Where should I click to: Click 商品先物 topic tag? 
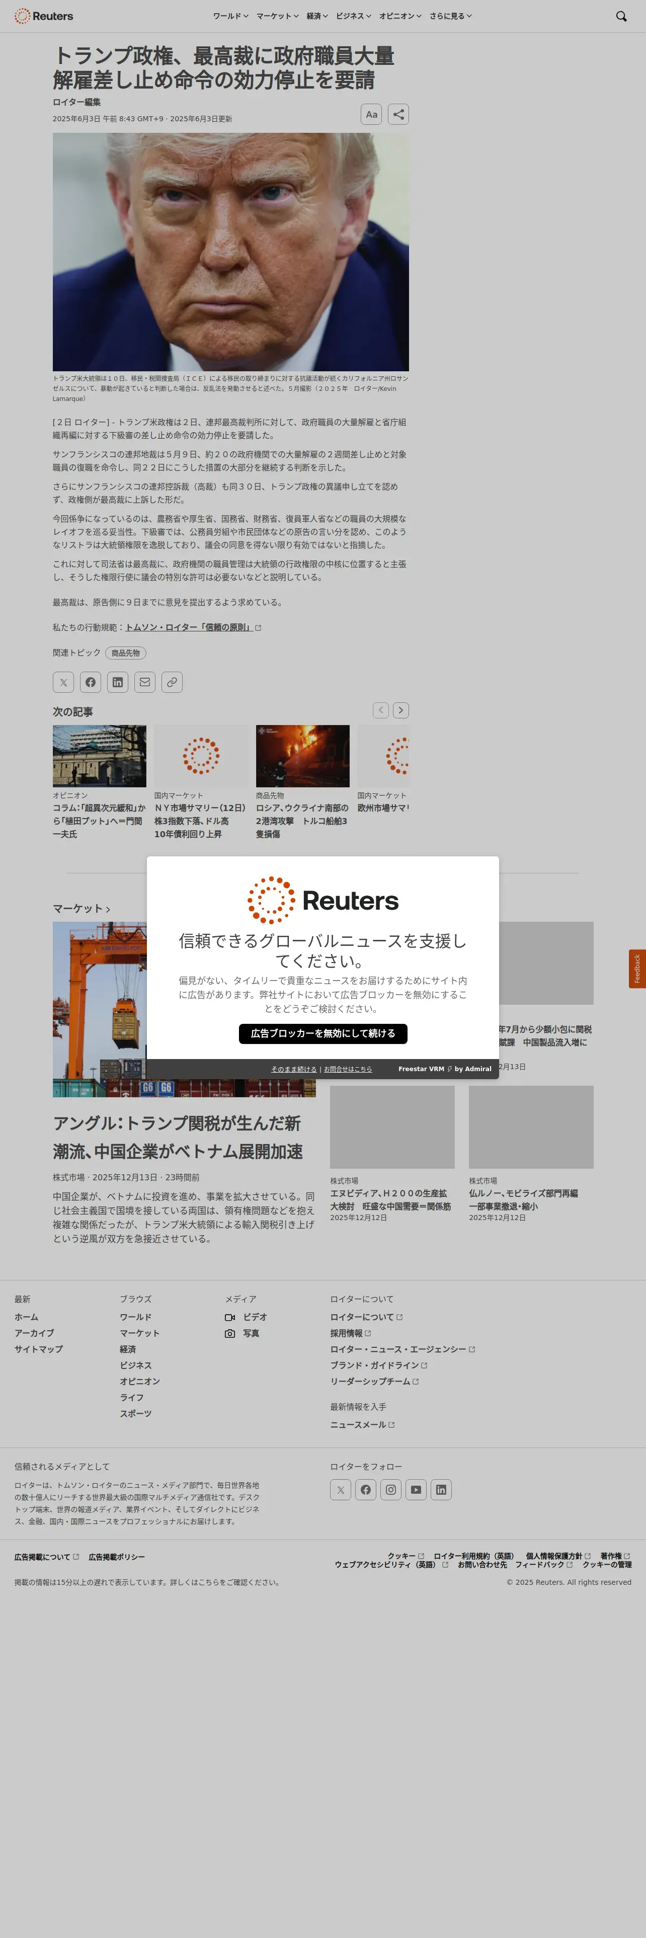126,653
